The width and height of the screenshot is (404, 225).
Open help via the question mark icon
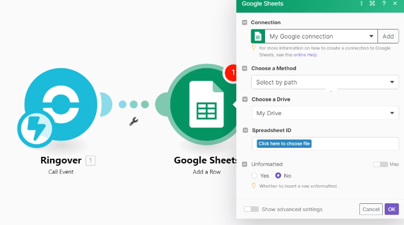click(384, 4)
